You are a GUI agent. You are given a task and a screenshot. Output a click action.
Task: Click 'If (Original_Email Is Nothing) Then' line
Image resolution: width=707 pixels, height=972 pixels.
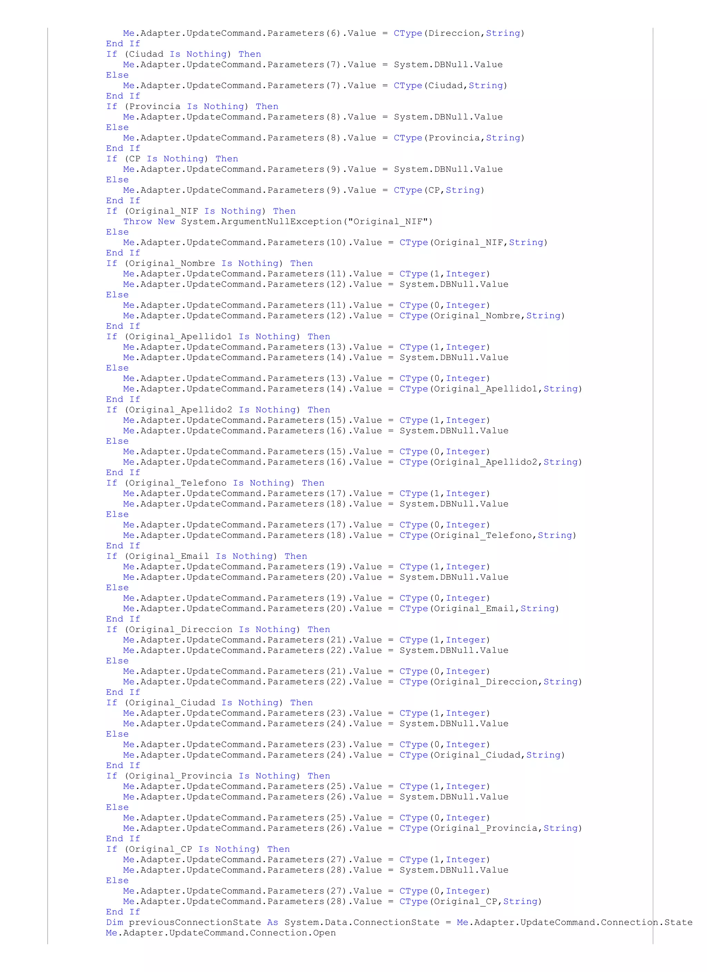tap(207, 556)
